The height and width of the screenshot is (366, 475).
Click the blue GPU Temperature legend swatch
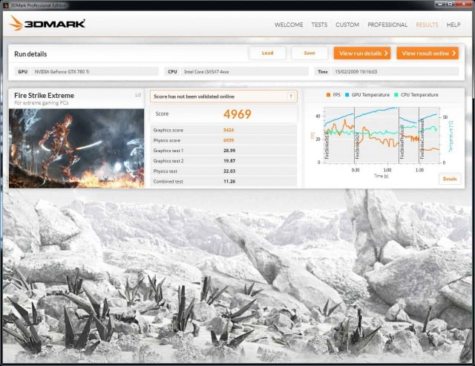pos(347,95)
